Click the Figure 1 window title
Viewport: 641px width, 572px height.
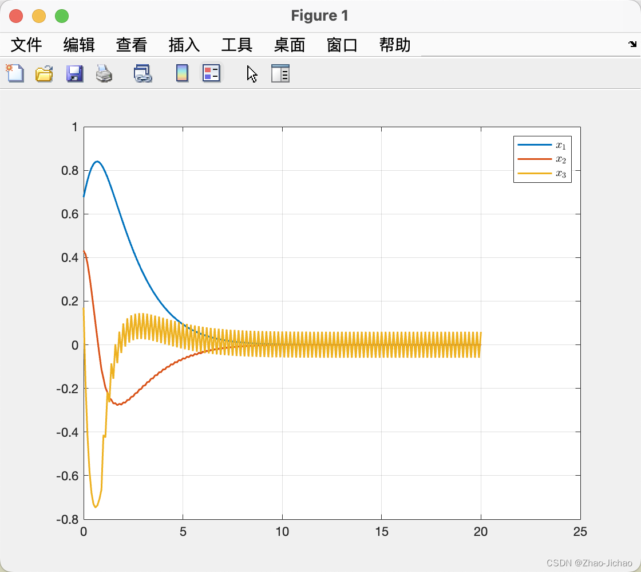pos(320,15)
